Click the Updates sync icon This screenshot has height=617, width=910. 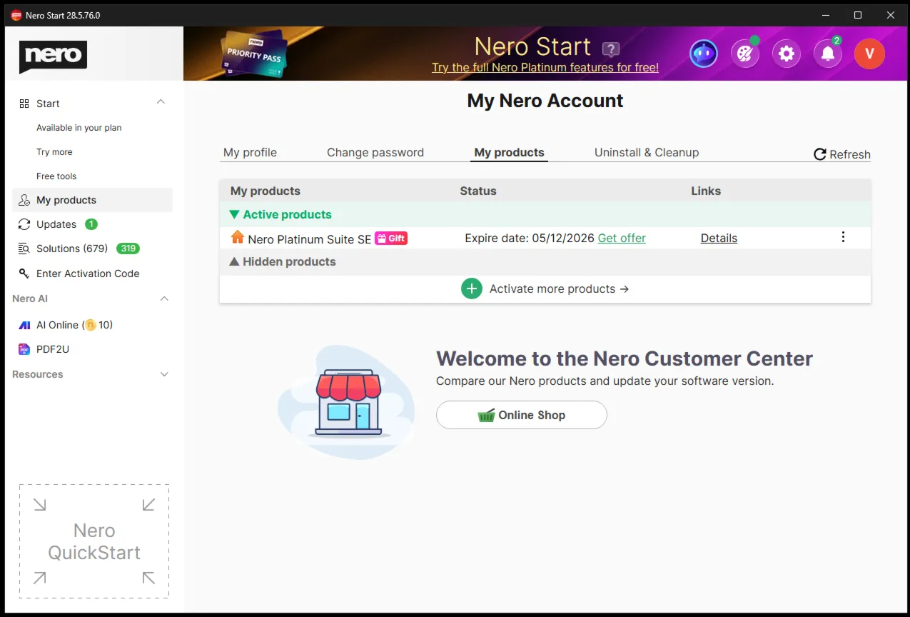[24, 224]
